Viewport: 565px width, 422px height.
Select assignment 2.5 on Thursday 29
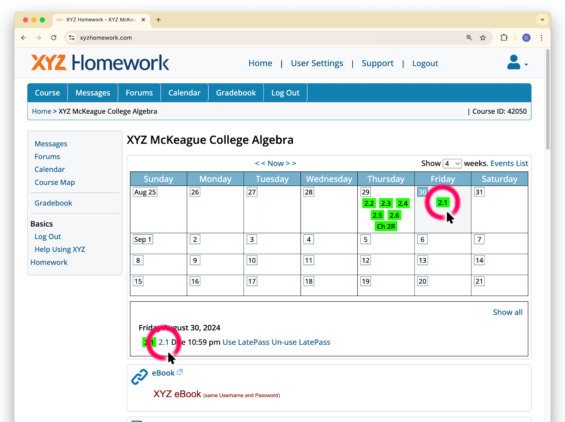point(377,215)
